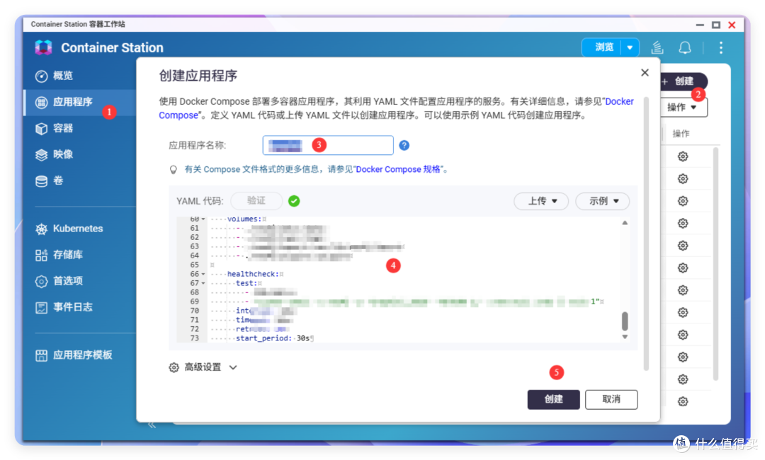Click the third row settings gear
This screenshot has width=765, height=460.
pos(683,201)
